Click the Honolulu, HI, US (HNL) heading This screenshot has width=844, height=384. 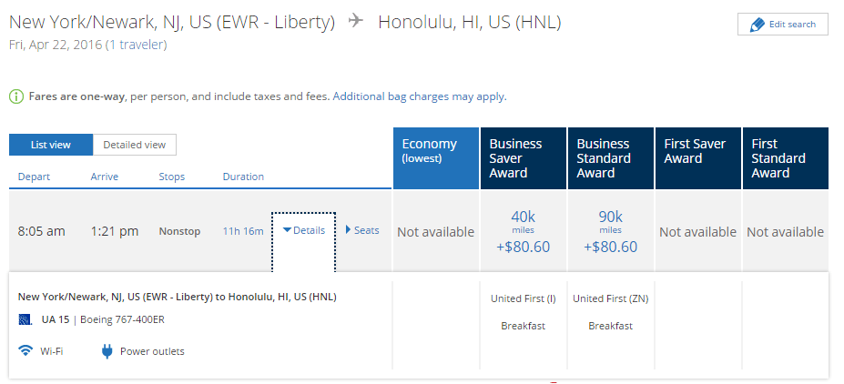470,22
